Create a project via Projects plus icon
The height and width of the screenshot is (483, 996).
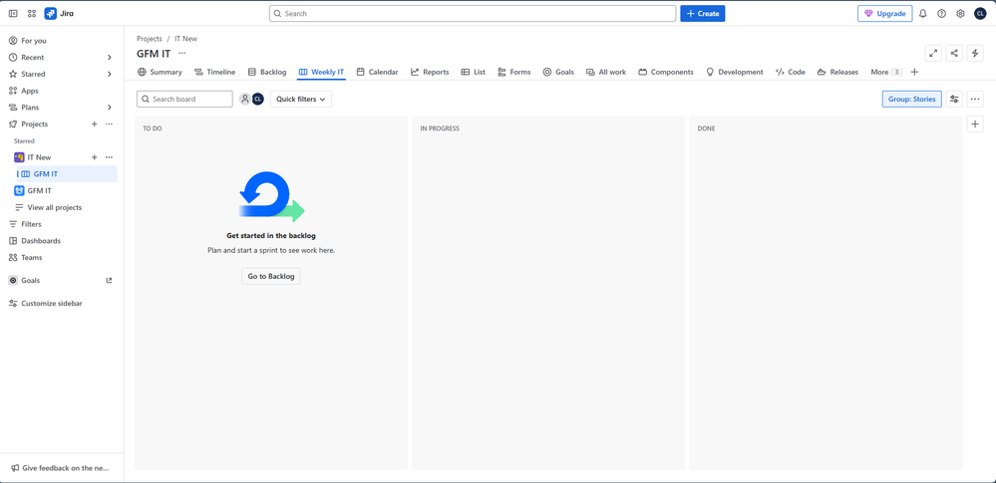click(94, 124)
